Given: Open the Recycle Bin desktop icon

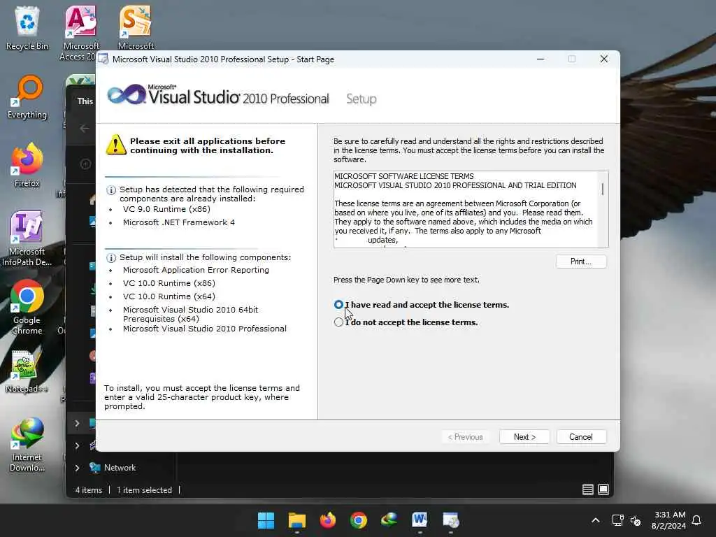Looking at the screenshot, I should [27, 28].
